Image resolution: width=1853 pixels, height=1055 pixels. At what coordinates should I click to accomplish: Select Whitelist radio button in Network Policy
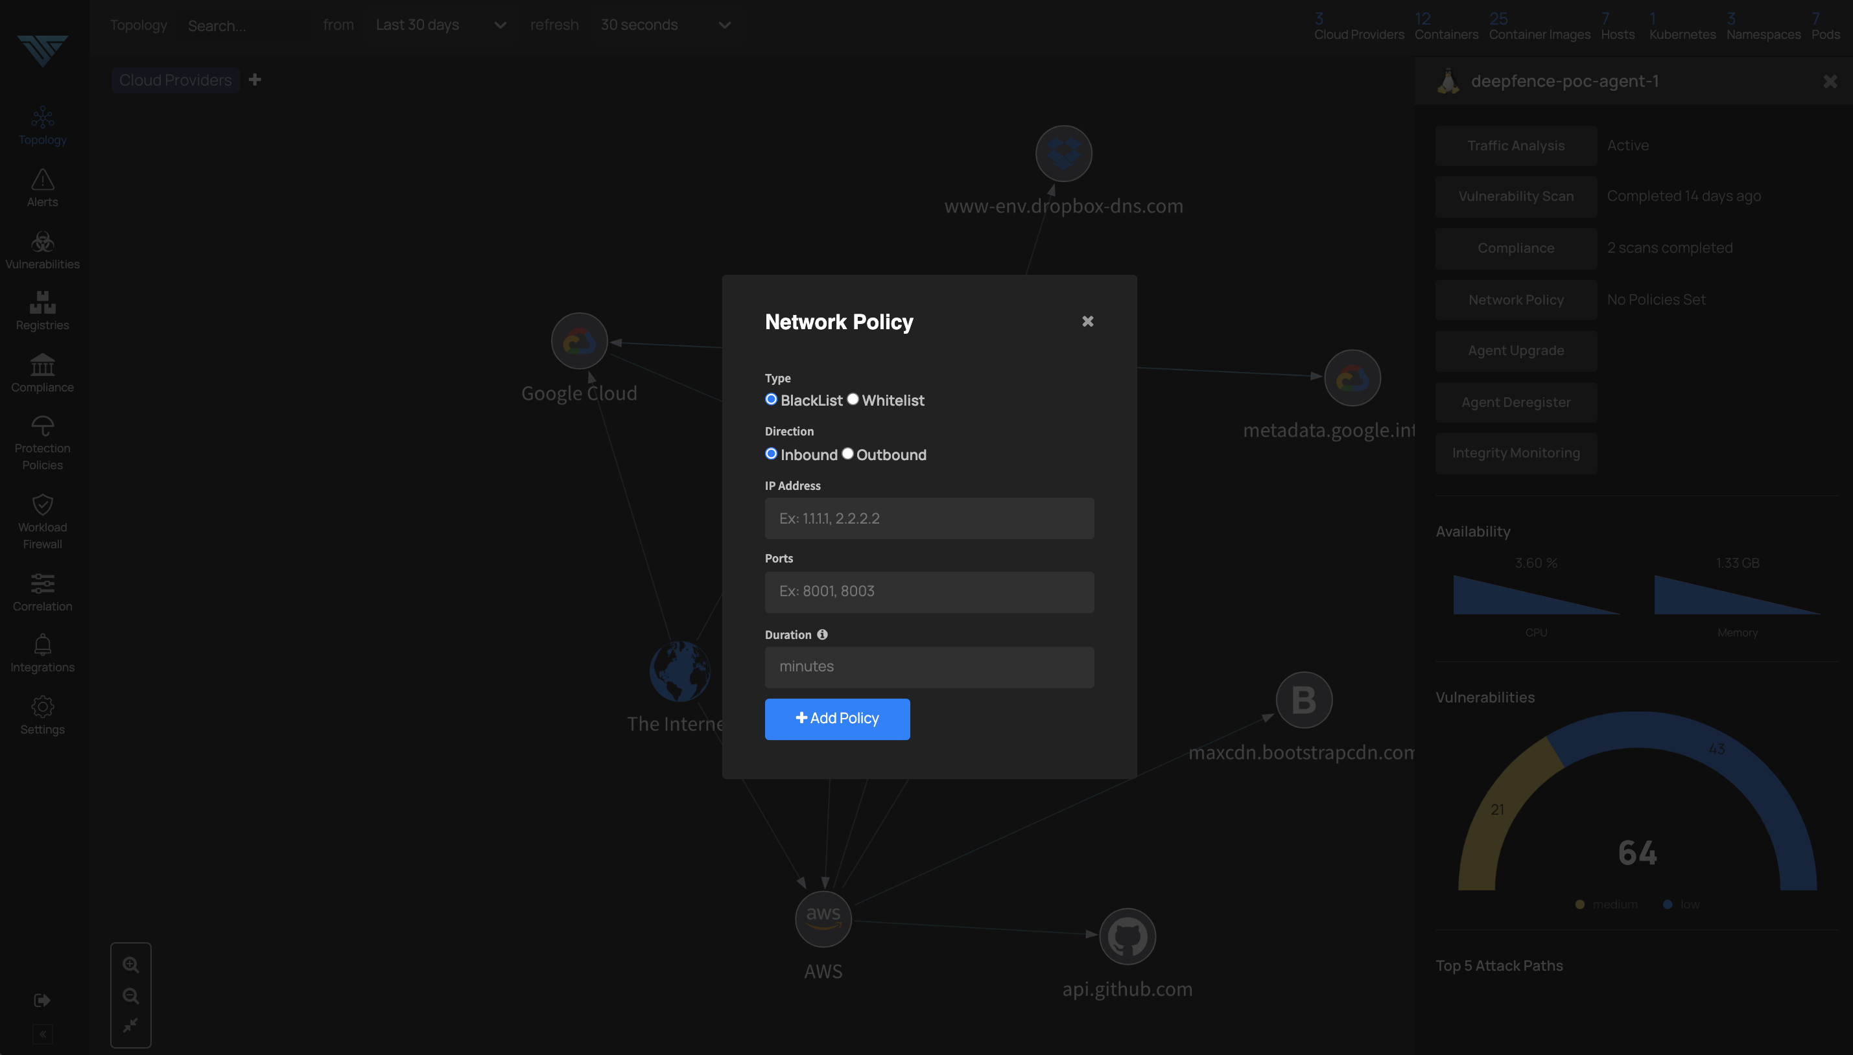851,400
